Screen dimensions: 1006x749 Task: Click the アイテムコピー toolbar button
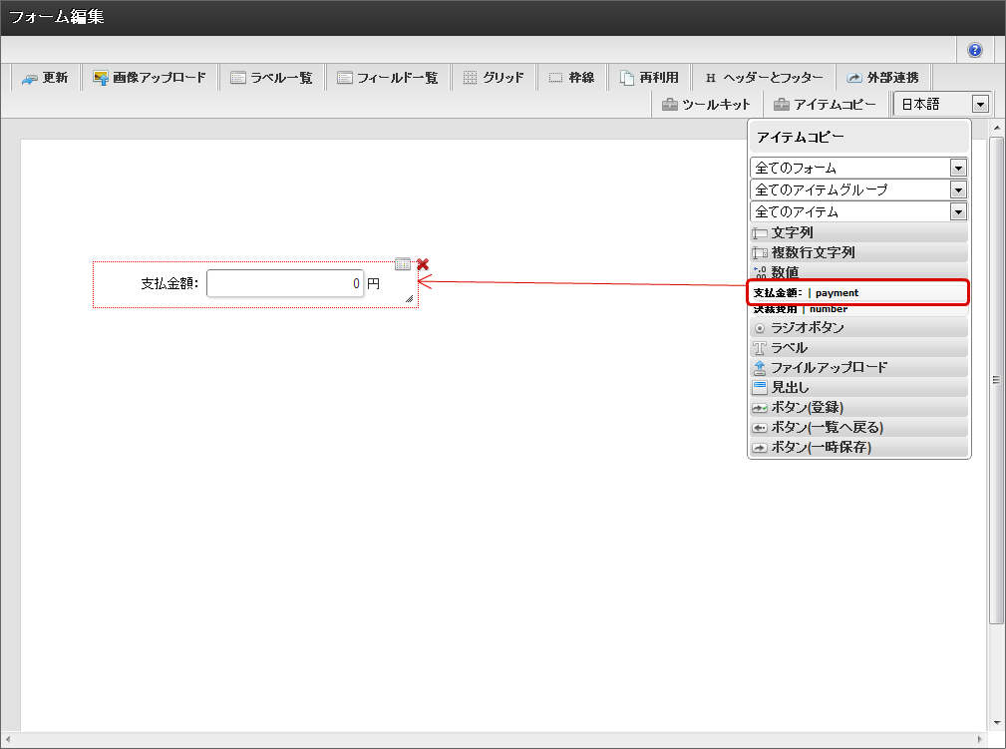tap(826, 104)
